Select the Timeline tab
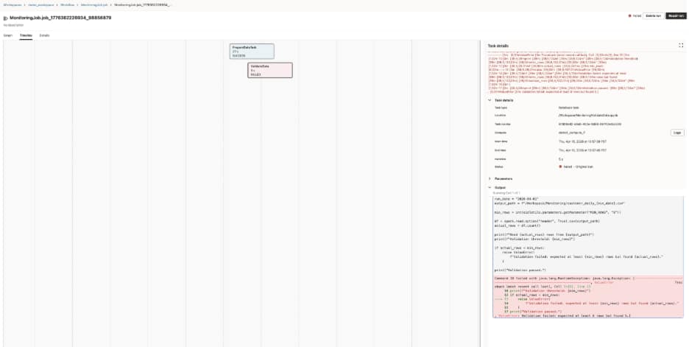689x347 pixels. (x=26, y=35)
